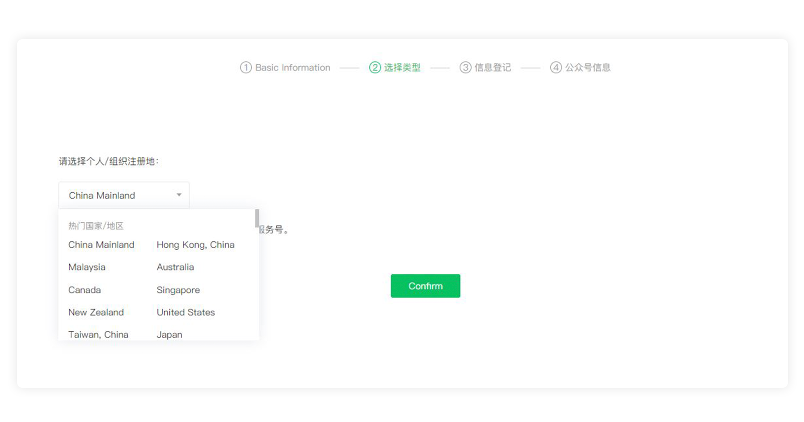Go to step 1 Basic Information
Image resolution: width=804 pixels, height=422 pixels.
click(x=285, y=67)
